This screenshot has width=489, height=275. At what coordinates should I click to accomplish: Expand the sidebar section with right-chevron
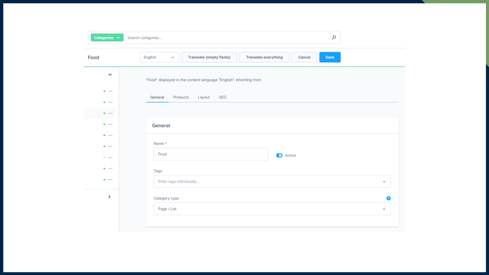click(x=109, y=197)
